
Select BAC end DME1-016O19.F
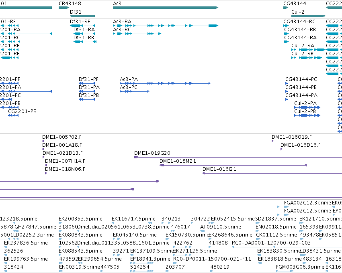[x=272, y=141]
